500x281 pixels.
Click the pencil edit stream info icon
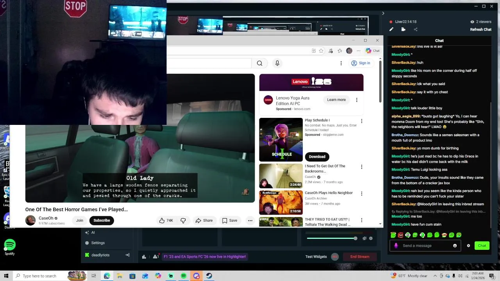tap(391, 29)
